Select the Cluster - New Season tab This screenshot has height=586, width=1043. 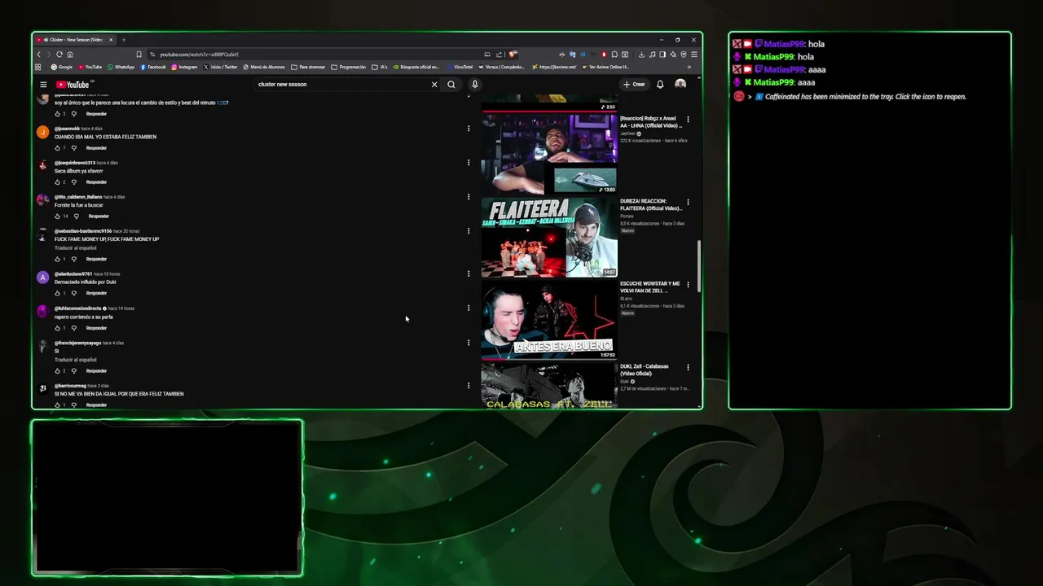point(76,40)
